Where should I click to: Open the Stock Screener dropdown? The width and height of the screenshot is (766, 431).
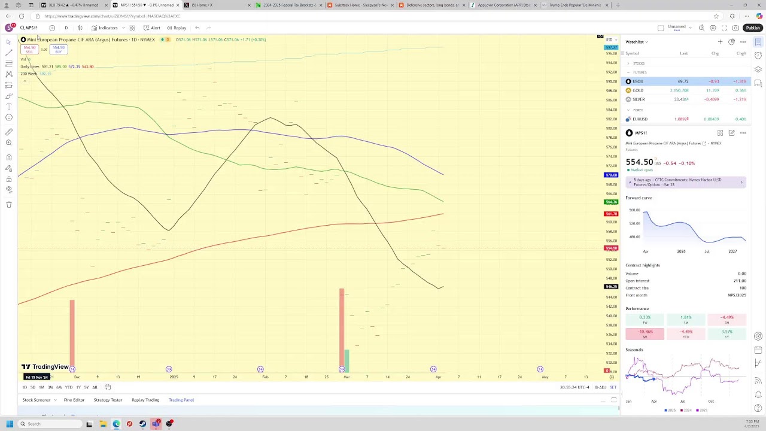pyautogui.click(x=39, y=400)
